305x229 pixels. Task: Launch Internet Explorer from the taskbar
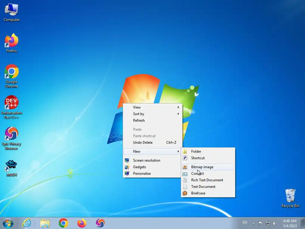27,223
